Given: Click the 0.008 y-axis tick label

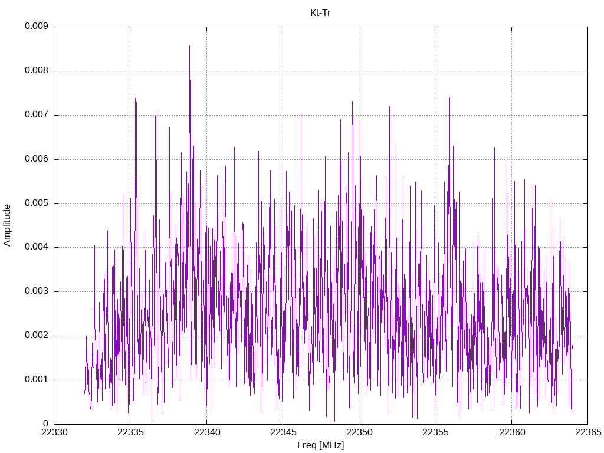Looking at the screenshot, I should 37,71.
